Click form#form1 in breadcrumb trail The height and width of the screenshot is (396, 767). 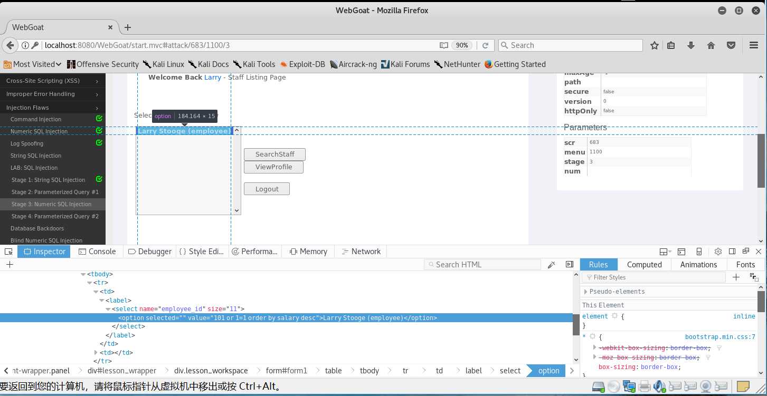point(287,371)
